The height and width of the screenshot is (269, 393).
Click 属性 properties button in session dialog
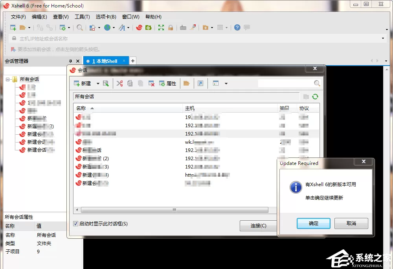(168, 83)
